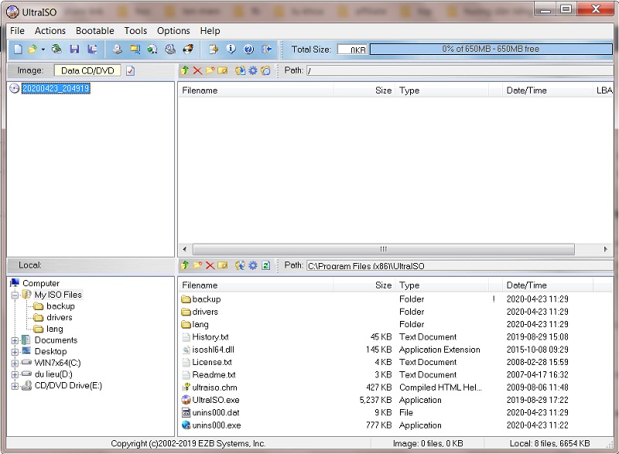
Task: Select the lang folder in Local tree
Action: click(x=54, y=329)
